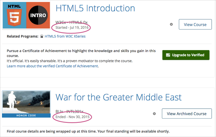216x137 pixels.
Task: Click the War for the Greater Middle East thumbnail
Action: [26, 102]
